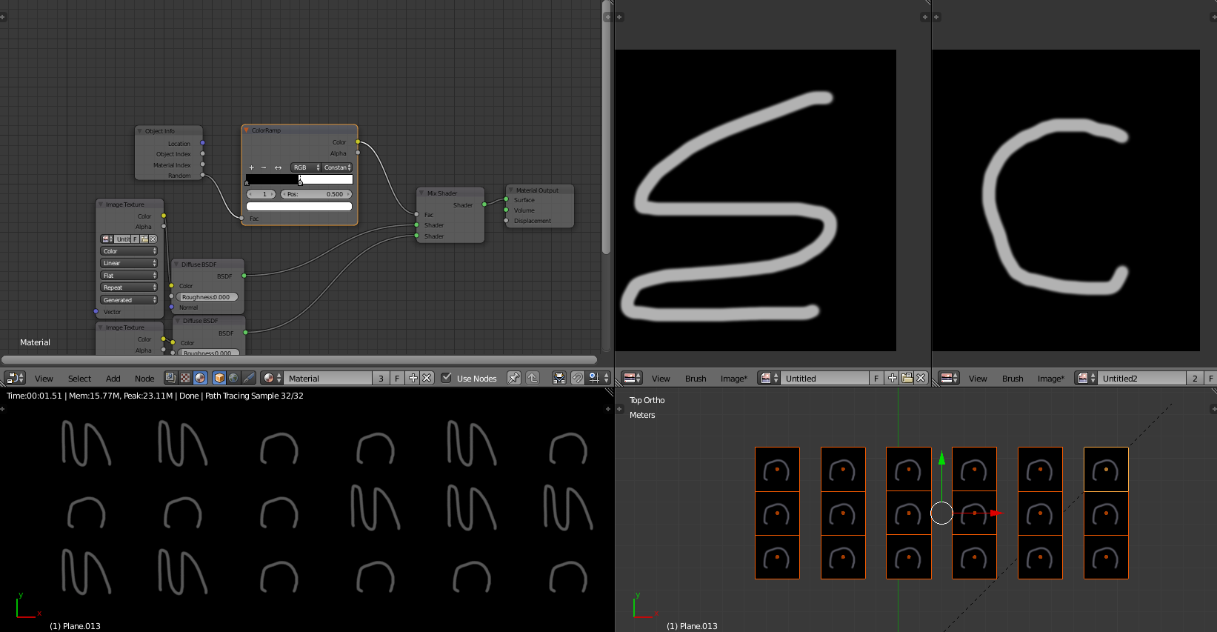Open Untitled image editor type selector
Image resolution: width=1217 pixels, height=632 pixels.
(x=631, y=378)
